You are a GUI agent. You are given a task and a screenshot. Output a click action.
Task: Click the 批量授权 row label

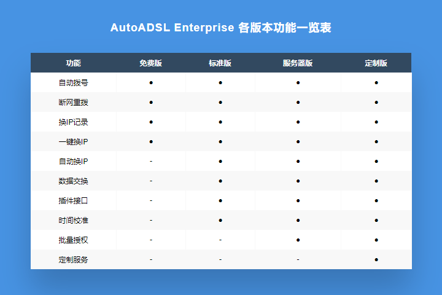[73, 240]
